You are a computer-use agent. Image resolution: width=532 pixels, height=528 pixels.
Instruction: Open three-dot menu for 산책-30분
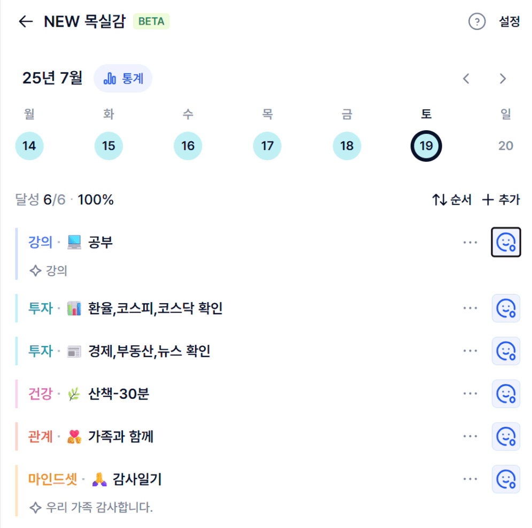pyautogui.click(x=471, y=394)
